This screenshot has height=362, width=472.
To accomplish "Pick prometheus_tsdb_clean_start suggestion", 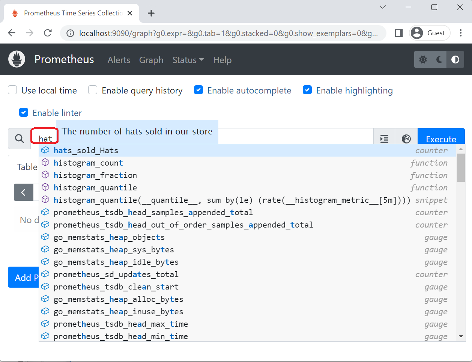I will (248, 287).
